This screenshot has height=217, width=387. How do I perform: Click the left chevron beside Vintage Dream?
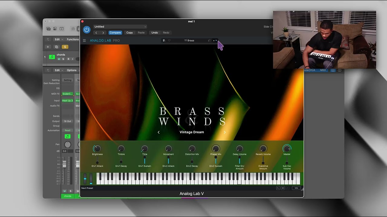(x=159, y=132)
